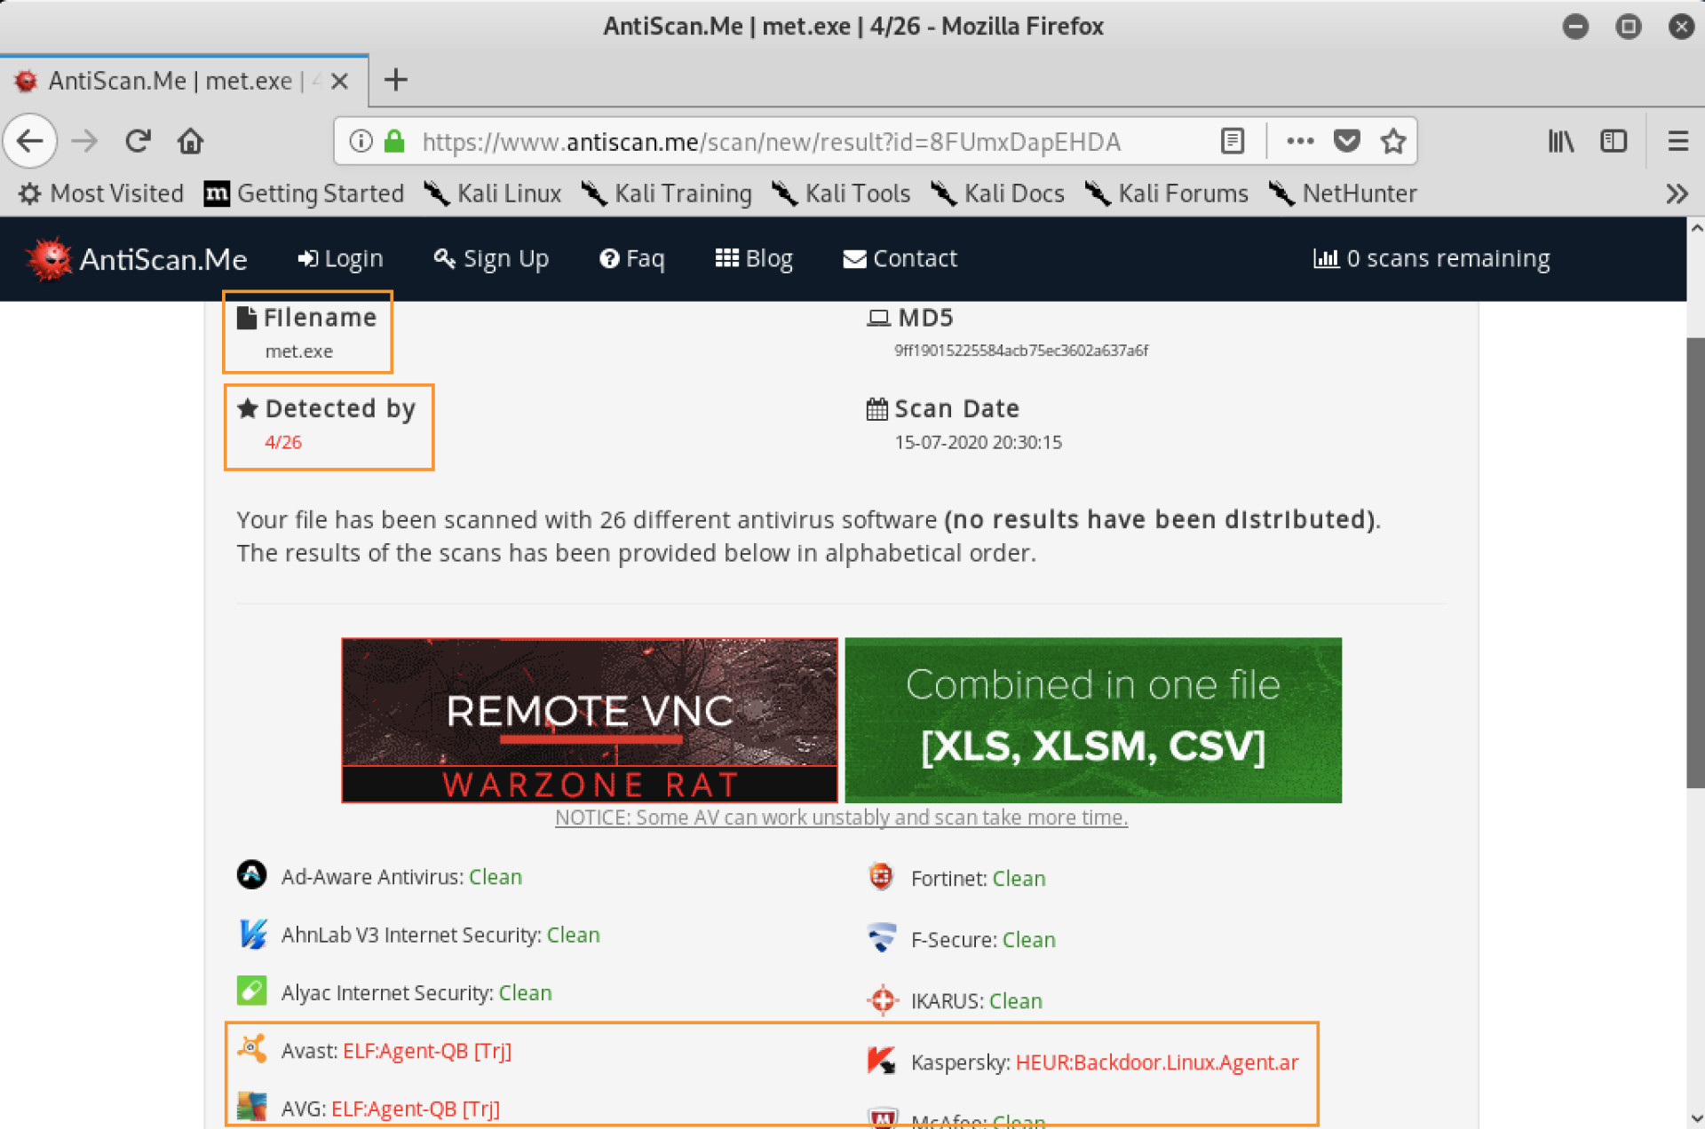1705x1129 pixels.
Task: Click the Remote VNC Warzone RAT banner
Action: tap(590, 720)
